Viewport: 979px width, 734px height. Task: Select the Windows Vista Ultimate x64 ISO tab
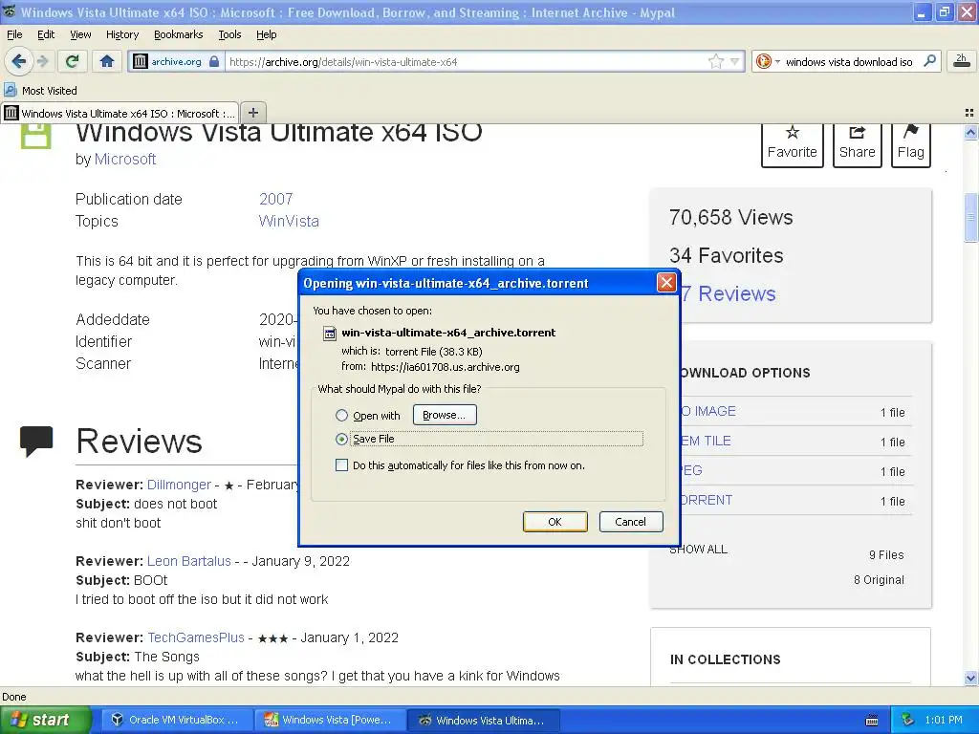(120, 113)
